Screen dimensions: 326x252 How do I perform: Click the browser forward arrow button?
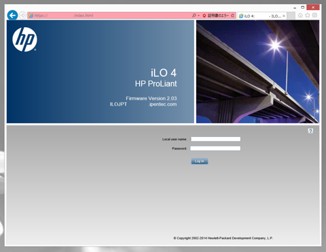pyautogui.click(x=22, y=16)
